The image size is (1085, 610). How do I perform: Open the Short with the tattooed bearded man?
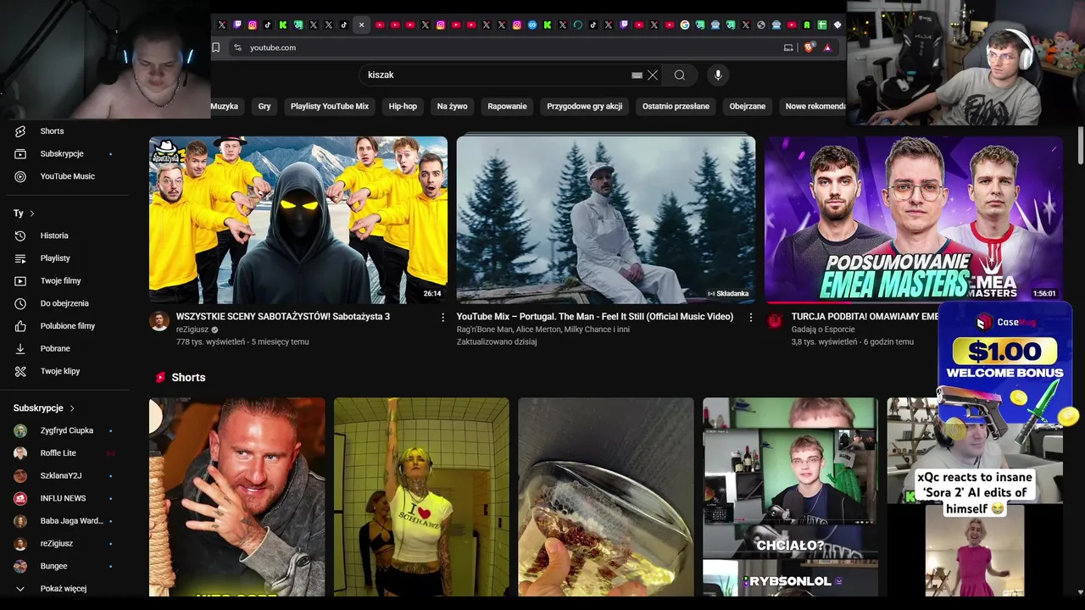(237, 497)
